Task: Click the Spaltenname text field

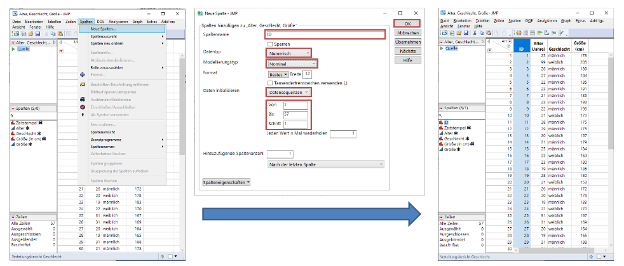Action: coord(324,34)
